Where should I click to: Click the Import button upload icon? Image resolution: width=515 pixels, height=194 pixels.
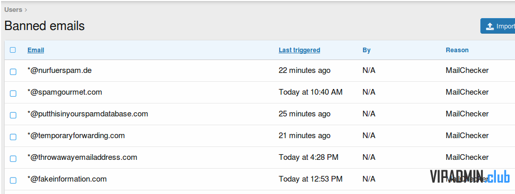click(x=490, y=26)
